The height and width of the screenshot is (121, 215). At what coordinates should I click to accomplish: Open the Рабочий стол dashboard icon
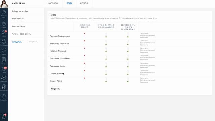pyautogui.click(x=4, y=12)
